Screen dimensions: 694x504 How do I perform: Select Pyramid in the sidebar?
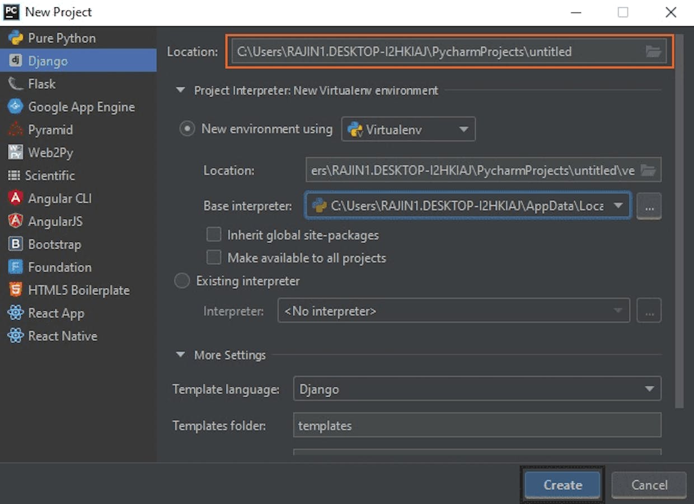78,130
